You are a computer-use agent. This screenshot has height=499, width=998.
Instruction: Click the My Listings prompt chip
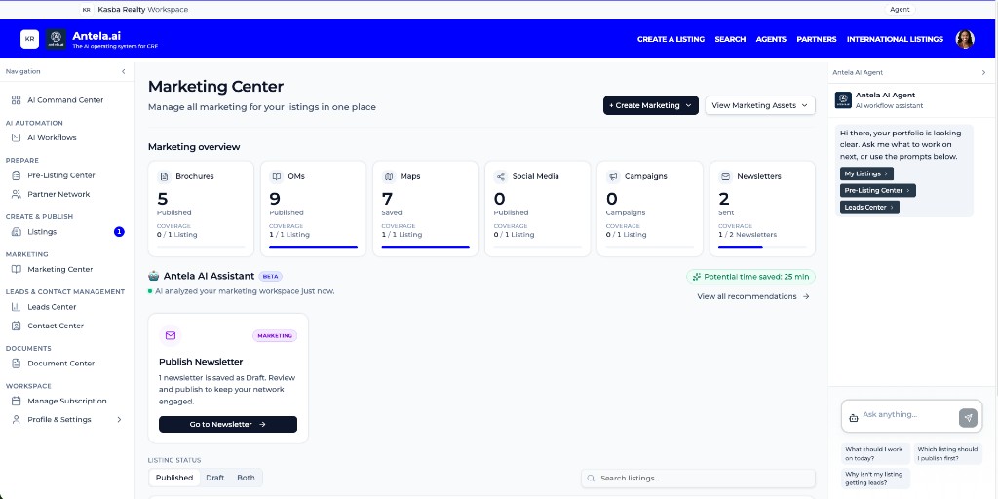click(866, 173)
